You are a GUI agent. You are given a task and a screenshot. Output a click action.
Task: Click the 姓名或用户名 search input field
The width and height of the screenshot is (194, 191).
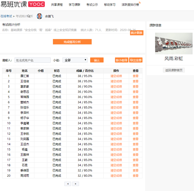tap(33, 60)
